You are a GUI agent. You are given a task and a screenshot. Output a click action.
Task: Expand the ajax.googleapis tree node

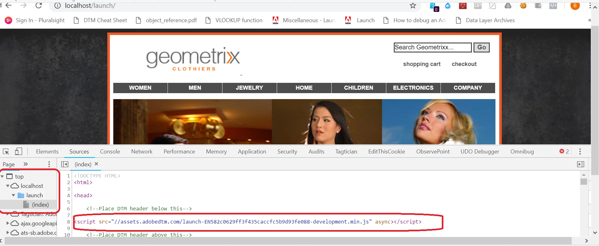(x=8, y=223)
